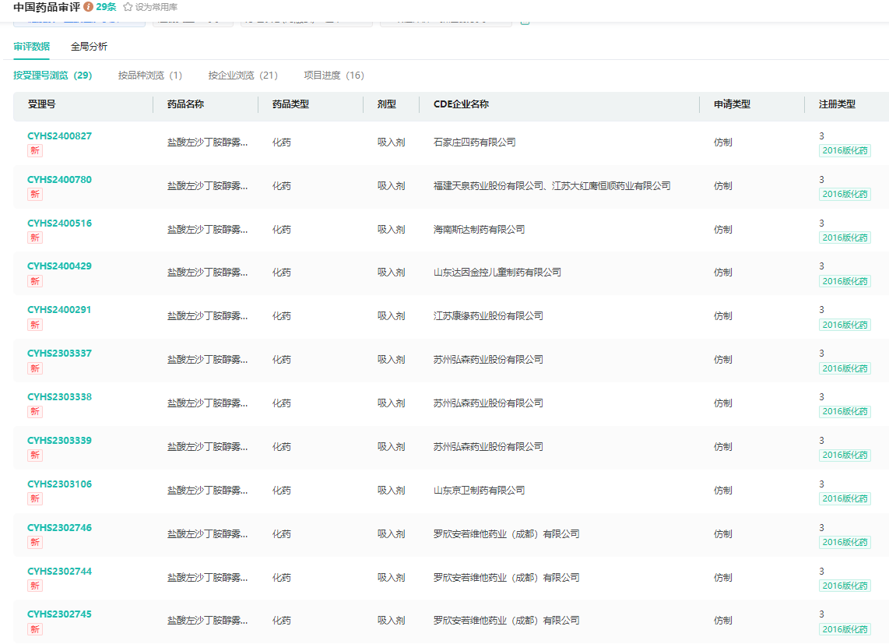Switch to 按企业浏览 (21) view
Image resolution: width=889 pixels, height=644 pixels.
tap(242, 76)
